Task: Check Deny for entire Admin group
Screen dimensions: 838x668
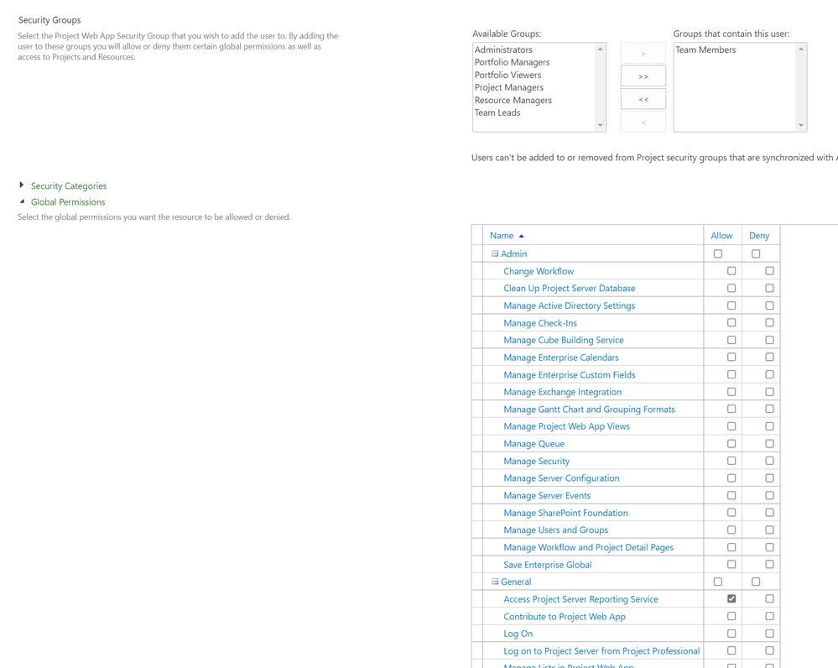Action: [756, 253]
